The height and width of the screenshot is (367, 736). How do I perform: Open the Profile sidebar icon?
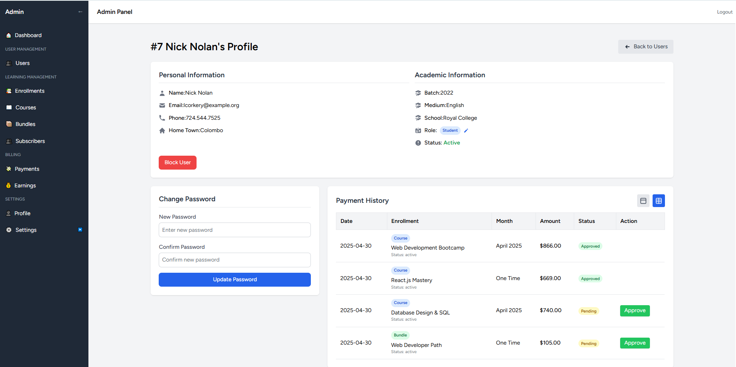8,214
